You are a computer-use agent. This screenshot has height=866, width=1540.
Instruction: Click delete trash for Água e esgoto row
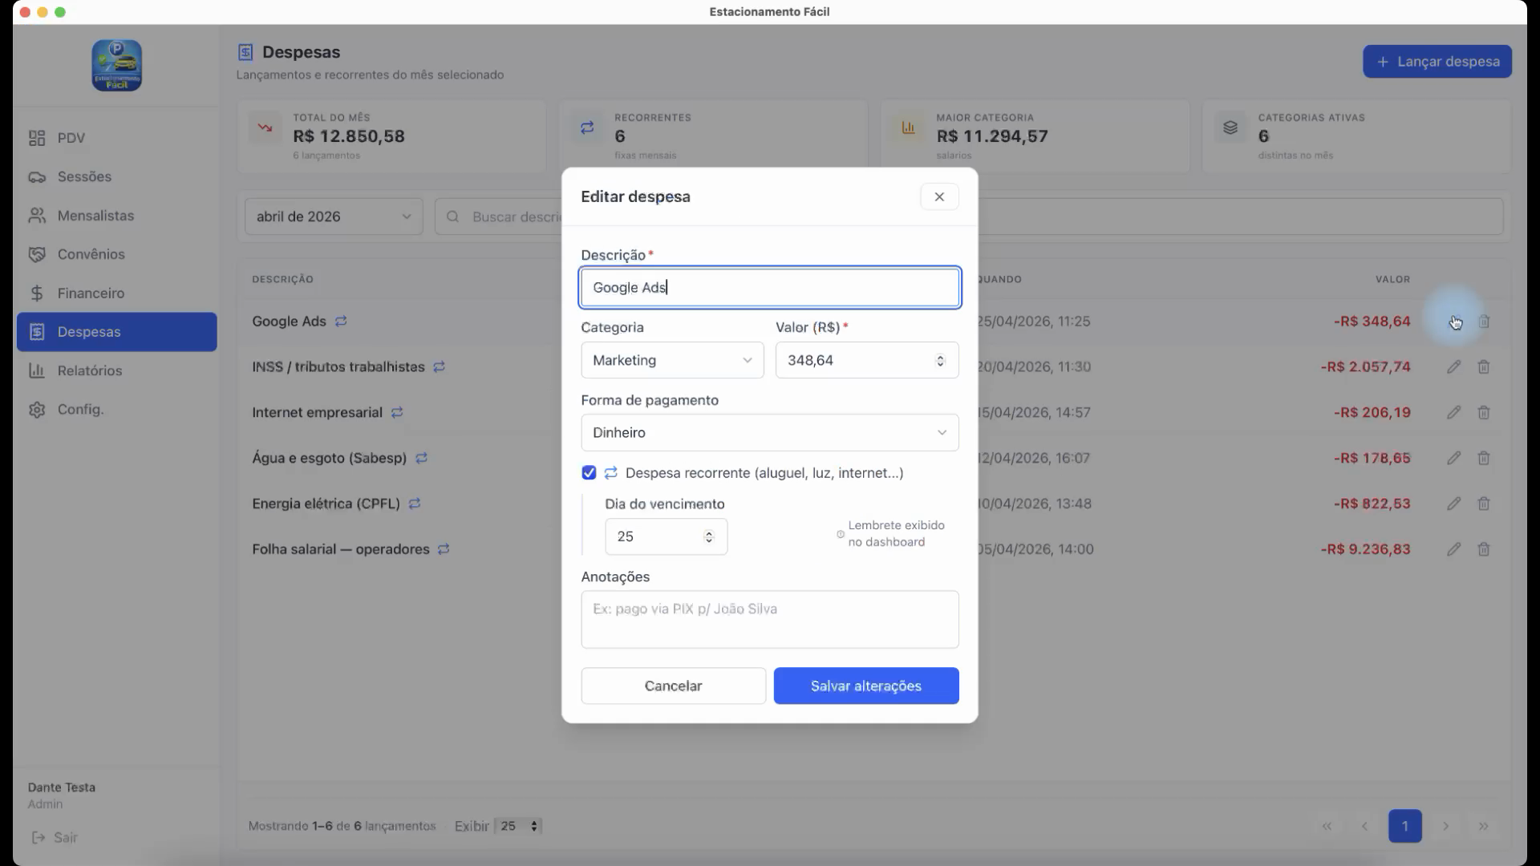[x=1484, y=458]
